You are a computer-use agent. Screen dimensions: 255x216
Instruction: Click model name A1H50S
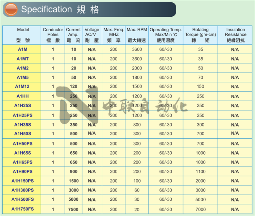[x=22, y=134]
